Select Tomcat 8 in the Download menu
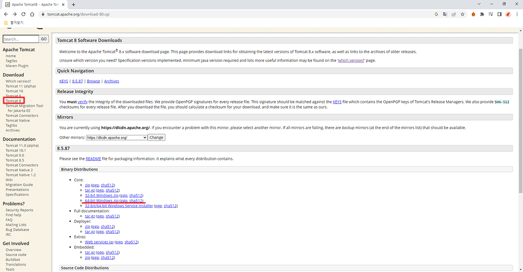 (x=13, y=101)
